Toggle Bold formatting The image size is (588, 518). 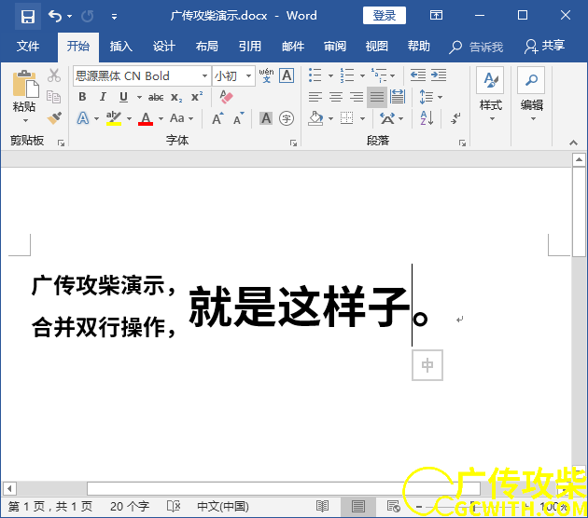pyautogui.click(x=82, y=97)
